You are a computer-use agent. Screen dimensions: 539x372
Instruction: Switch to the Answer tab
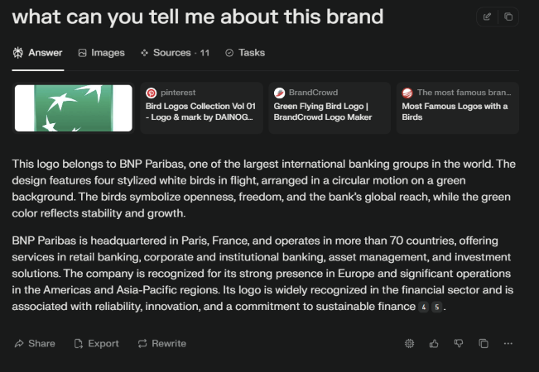pos(38,53)
